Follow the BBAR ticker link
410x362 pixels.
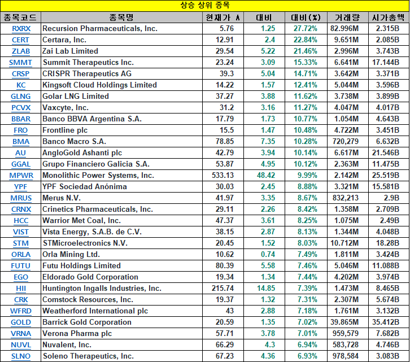(x=21, y=119)
